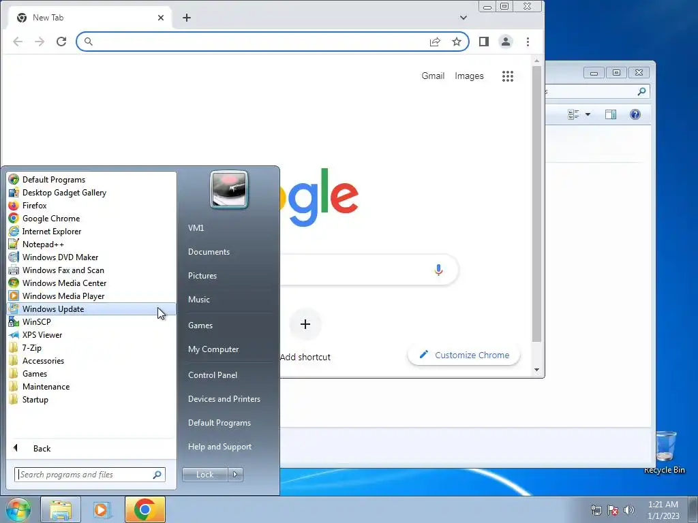Share this page icon in address bar

435,42
